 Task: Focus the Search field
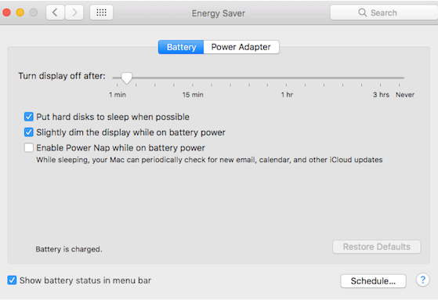[x=384, y=13]
